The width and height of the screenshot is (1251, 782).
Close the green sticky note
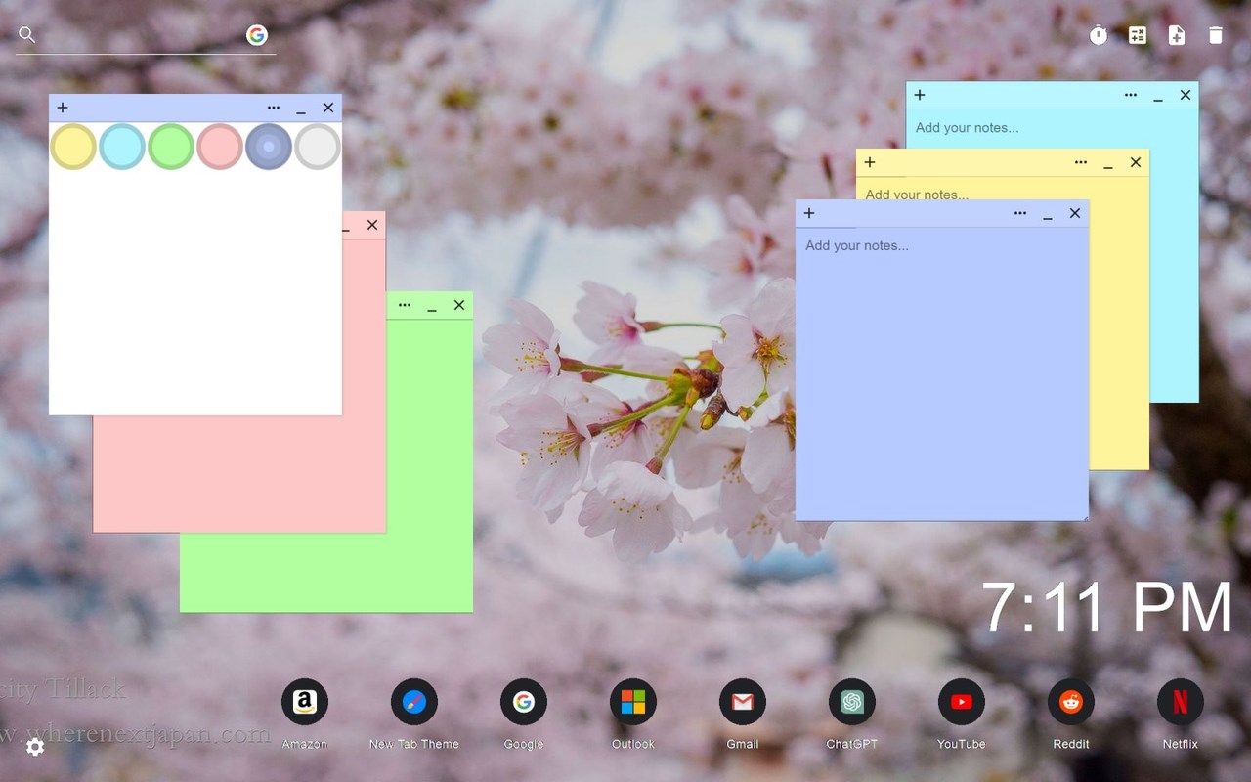click(459, 305)
